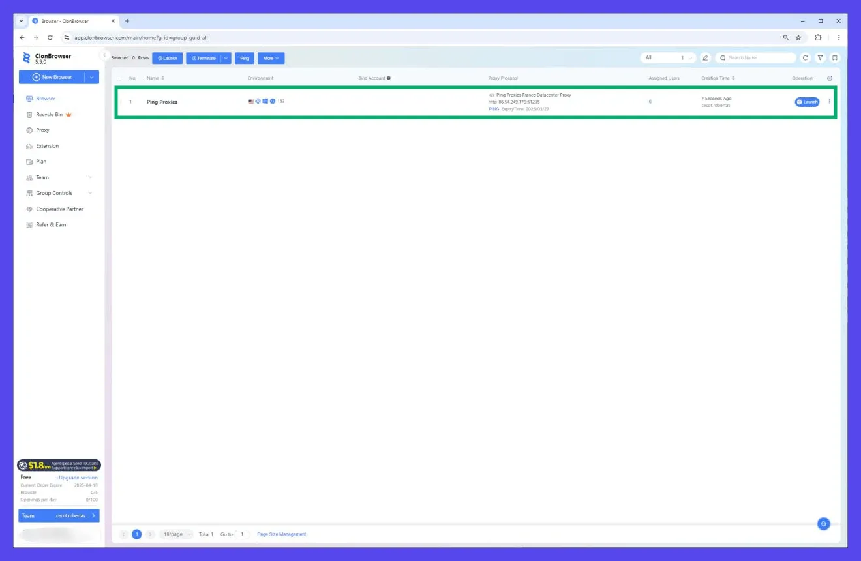Viewport: 861px width, 561px height.
Task: Click the refresh list icon
Action: (x=806, y=58)
